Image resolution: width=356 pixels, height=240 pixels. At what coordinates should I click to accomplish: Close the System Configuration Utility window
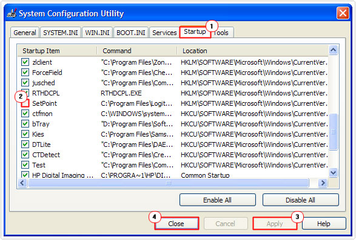[x=343, y=13]
